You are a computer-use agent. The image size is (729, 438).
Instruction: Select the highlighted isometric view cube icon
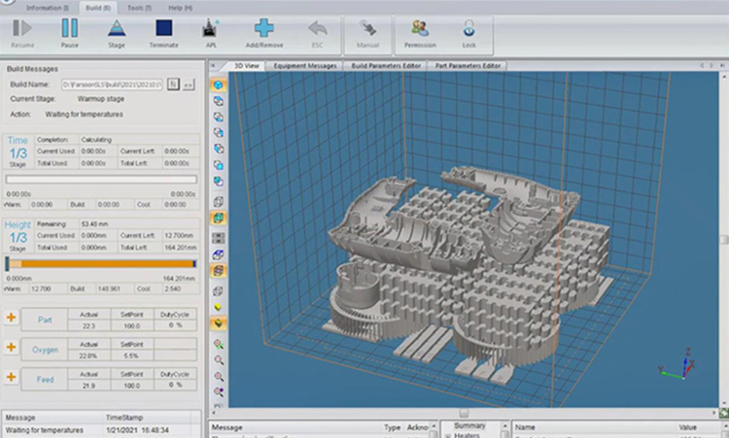[x=218, y=85]
